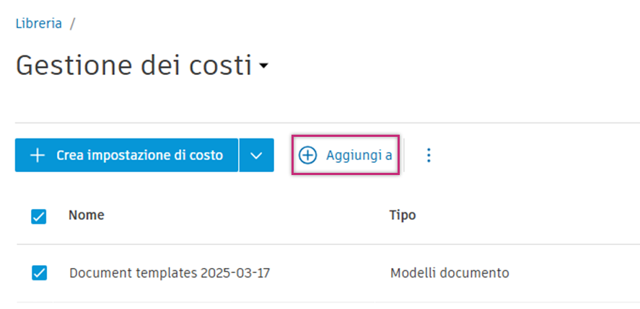640x309 pixels.
Task: Sort by the Nome column header
Action: [86, 215]
